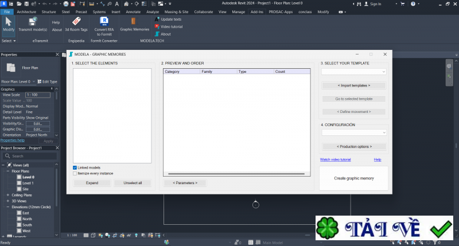Open the Configuración dropdown
Image resolution: width=459 pixels, height=246 pixels.
click(x=353, y=132)
